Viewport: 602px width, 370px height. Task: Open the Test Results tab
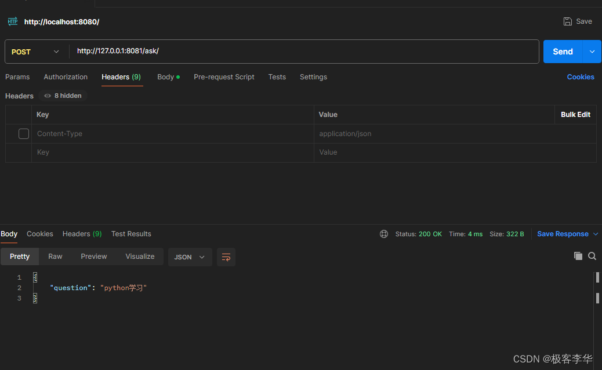click(131, 234)
